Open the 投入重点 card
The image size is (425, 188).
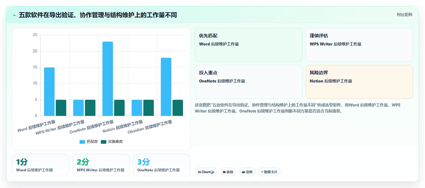[x=248, y=82]
